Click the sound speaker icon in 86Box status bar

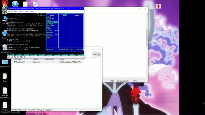point(24,57)
